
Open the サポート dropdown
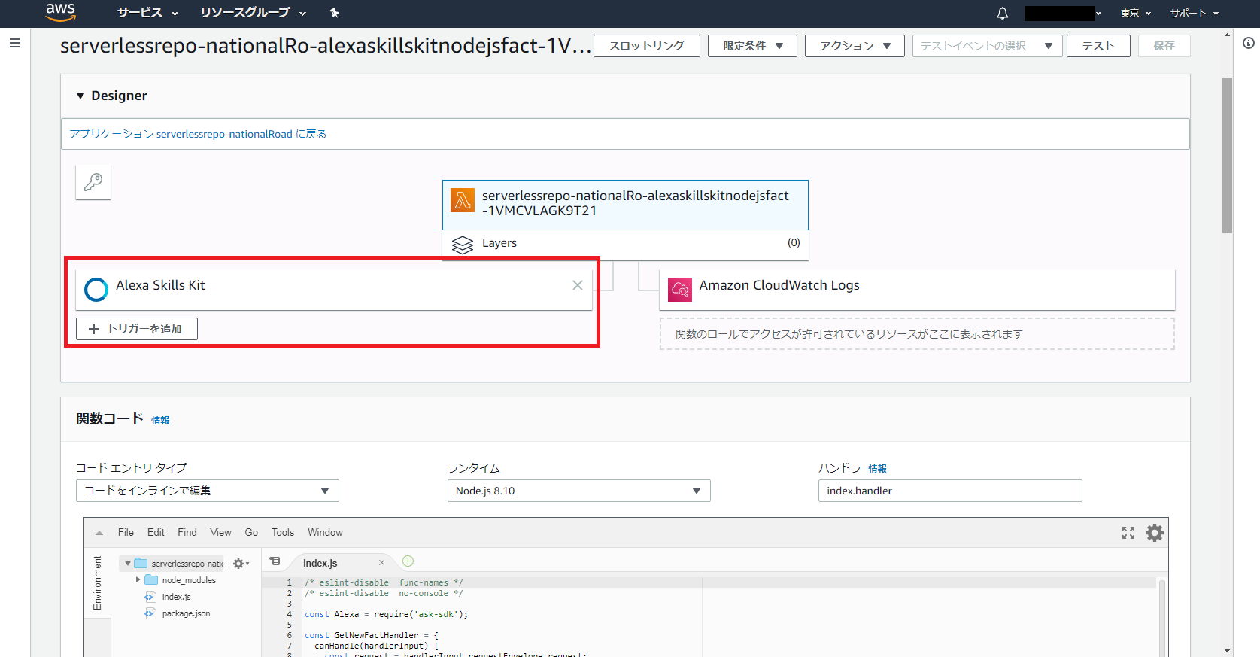tap(1195, 13)
